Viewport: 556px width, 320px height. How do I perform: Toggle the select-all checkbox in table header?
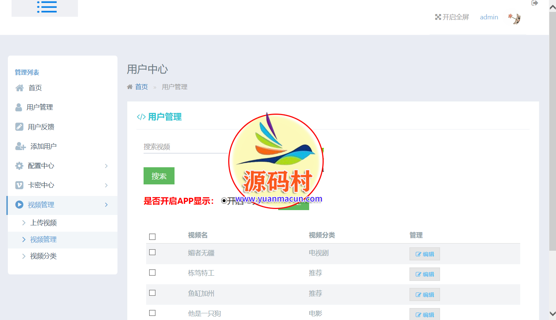[152, 237]
